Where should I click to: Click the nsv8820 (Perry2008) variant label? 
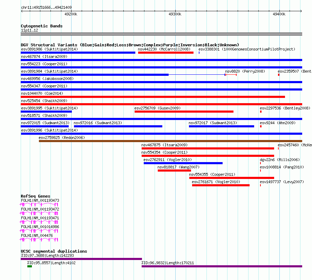click(x=245, y=71)
